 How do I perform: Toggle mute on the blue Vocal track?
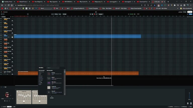pos(1,35)
